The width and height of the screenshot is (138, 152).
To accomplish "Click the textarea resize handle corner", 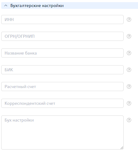I will (122, 148).
